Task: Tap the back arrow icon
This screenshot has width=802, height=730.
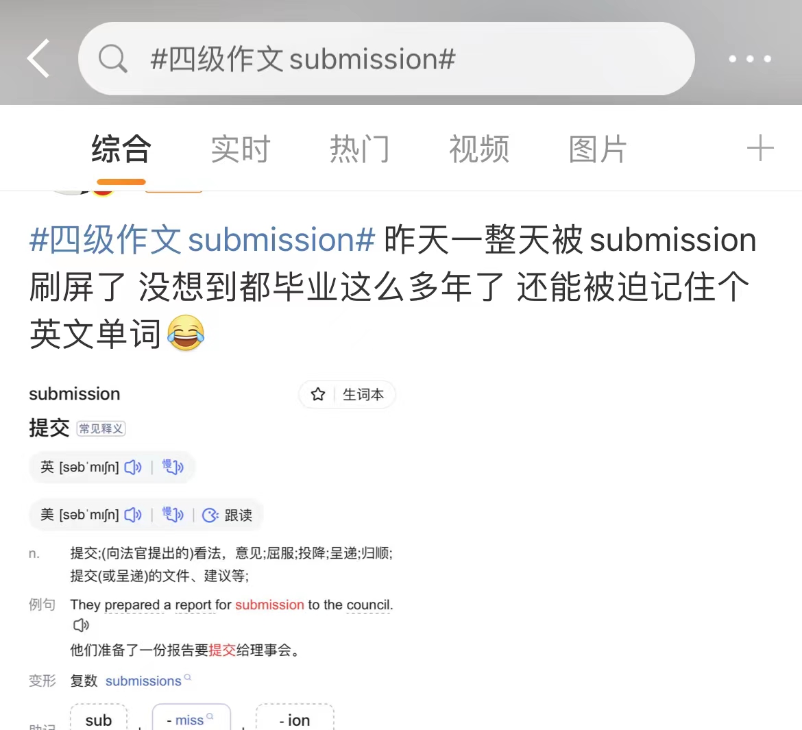Action: pyautogui.click(x=39, y=58)
